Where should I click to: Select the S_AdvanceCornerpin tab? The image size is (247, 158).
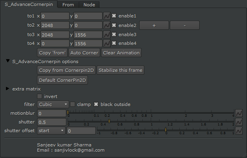coord(29,4)
